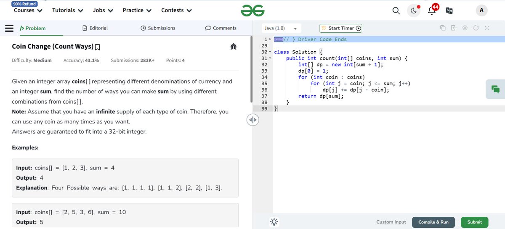Click the 'Coin Change (Count Ways)' title

pyautogui.click(x=53, y=47)
